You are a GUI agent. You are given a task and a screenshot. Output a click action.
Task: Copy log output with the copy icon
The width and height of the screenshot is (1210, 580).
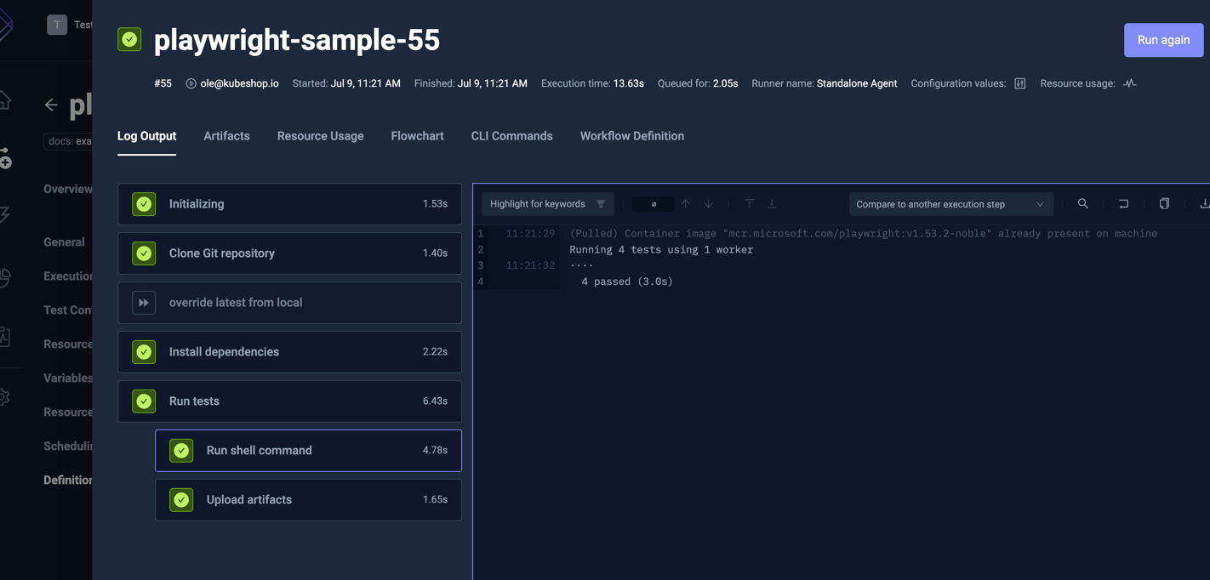tap(1164, 204)
